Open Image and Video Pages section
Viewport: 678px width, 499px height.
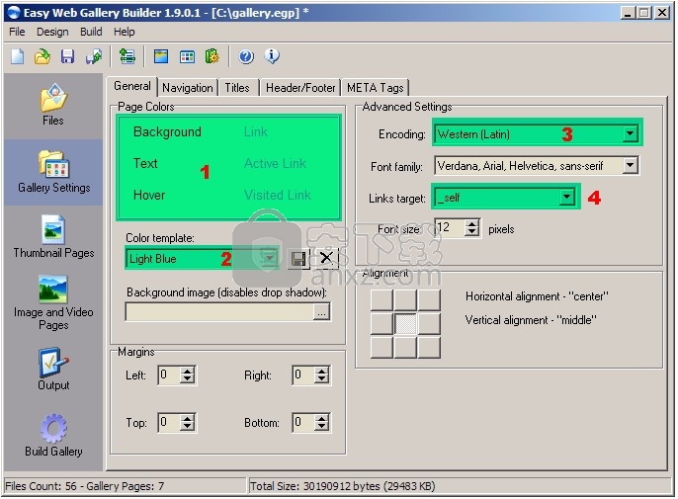53,302
